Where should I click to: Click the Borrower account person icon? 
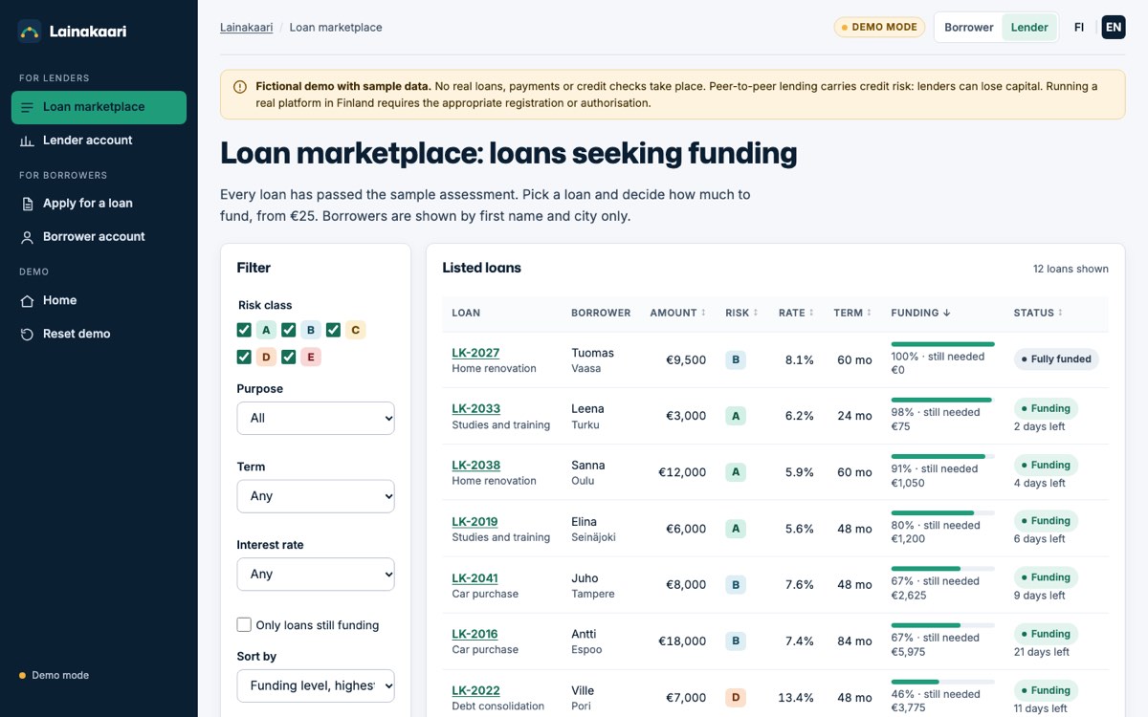coord(27,237)
